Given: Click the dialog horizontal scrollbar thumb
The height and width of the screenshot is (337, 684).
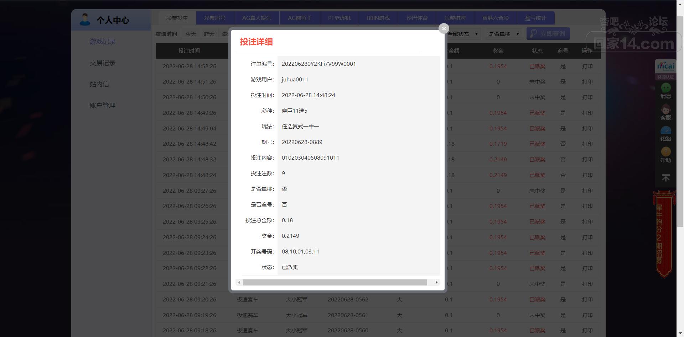Looking at the screenshot, I should tap(335, 282).
